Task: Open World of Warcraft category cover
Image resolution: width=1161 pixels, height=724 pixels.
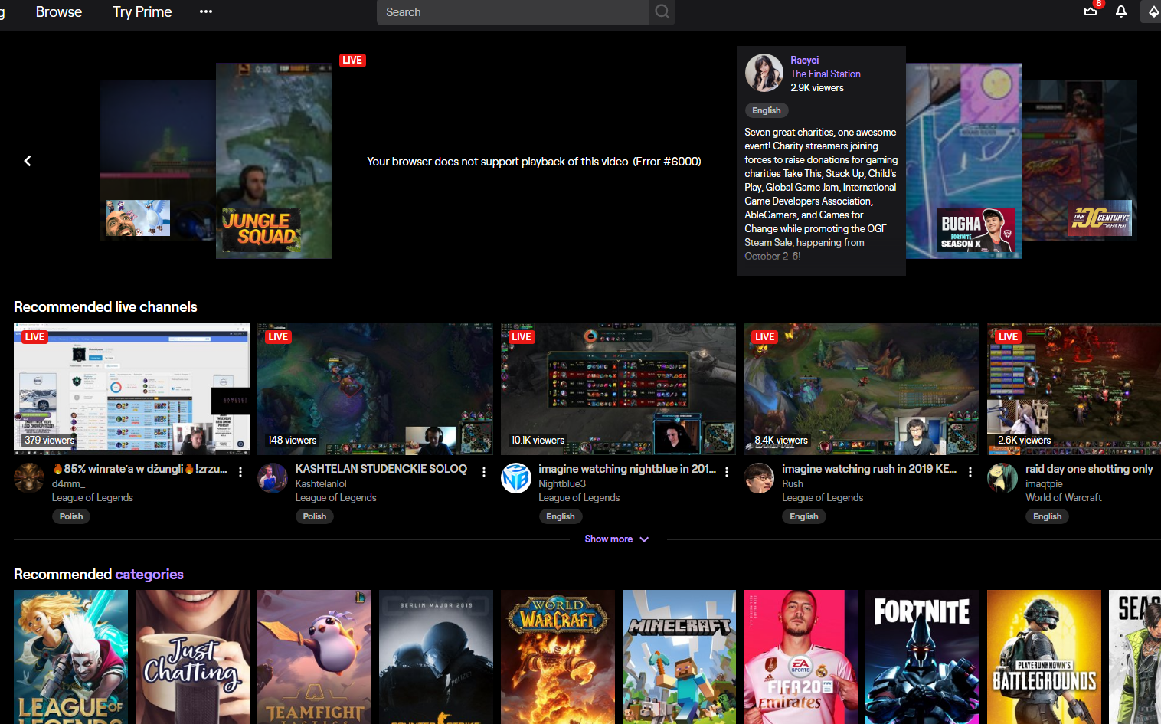Action: pyautogui.click(x=558, y=657)
